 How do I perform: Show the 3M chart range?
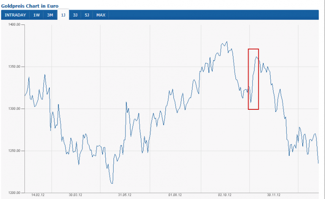[50, 15]
